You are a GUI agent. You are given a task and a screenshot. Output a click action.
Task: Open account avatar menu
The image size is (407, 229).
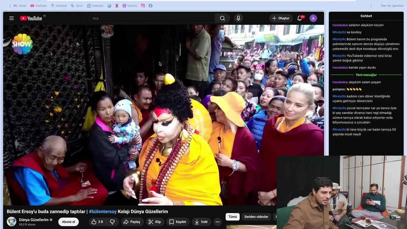click(x=313, y=18)
